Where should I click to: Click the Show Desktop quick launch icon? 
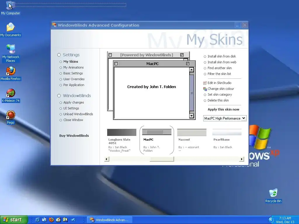[x=44, y=220]
